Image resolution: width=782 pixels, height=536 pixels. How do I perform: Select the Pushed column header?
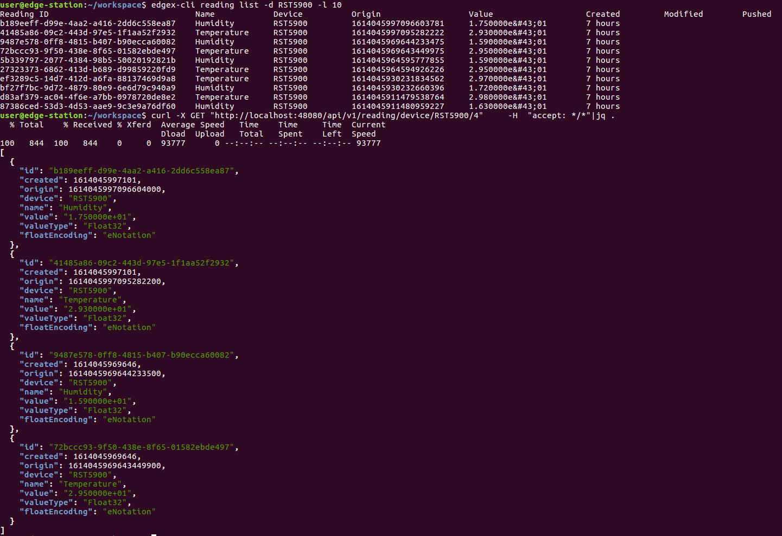756,14
